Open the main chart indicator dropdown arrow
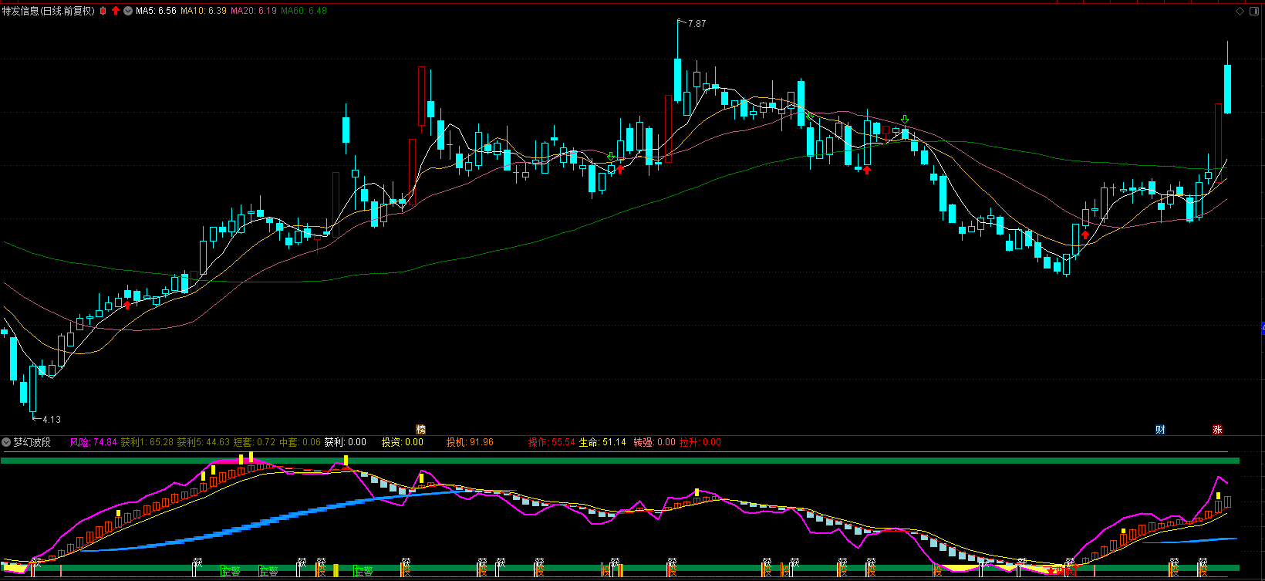The height and width of the screenshot is (581, 1265). (x=128, y=11)
